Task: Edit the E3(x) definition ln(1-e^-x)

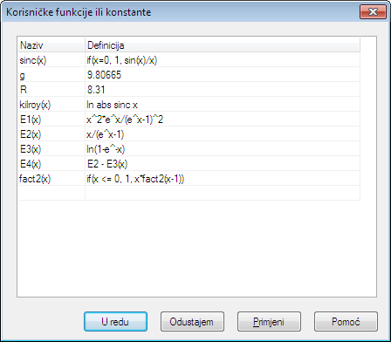Action: (223, 149)
